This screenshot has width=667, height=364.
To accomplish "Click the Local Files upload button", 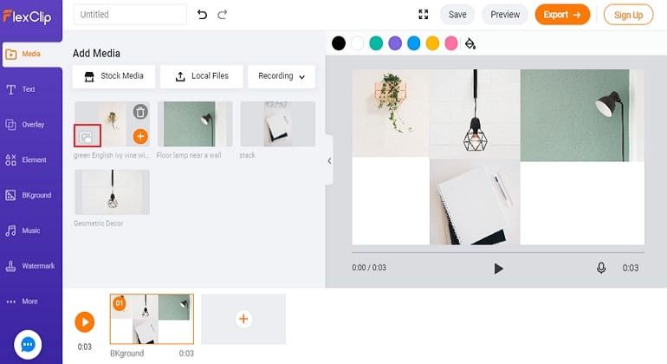I will click(x=202, y=76).
